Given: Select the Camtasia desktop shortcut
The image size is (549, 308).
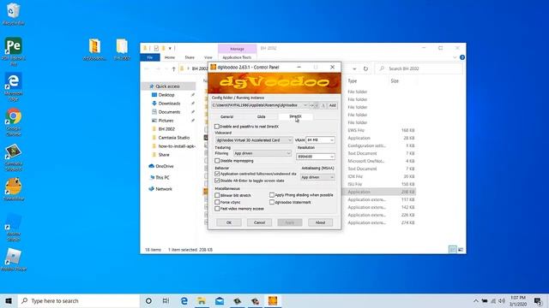Looking at the screenshot, I should 14,157.
